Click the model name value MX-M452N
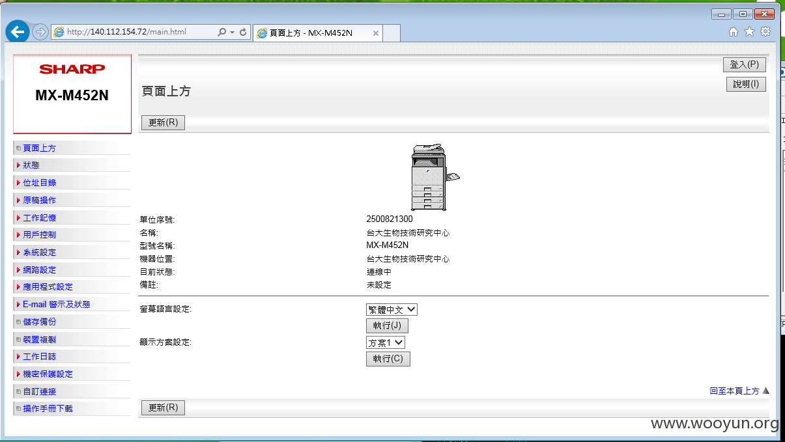This screenshot has height=442, width=785. pos(388,245)
